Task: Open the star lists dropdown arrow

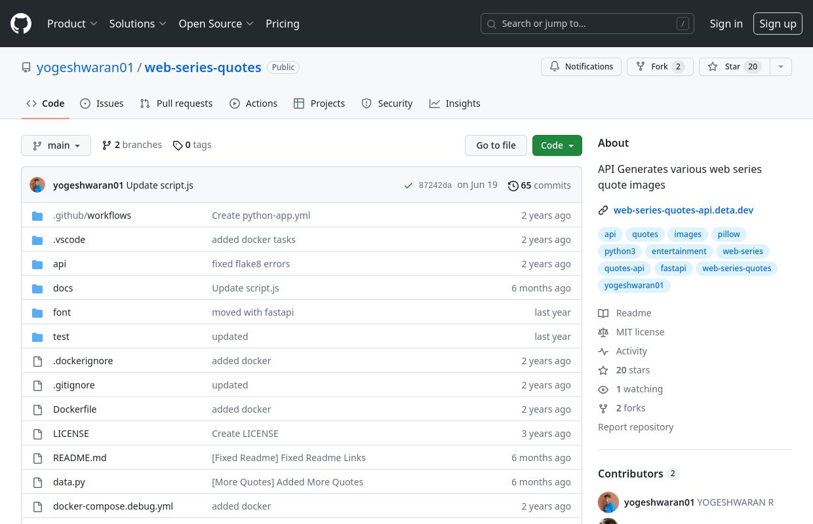Action: click(780, 67)
